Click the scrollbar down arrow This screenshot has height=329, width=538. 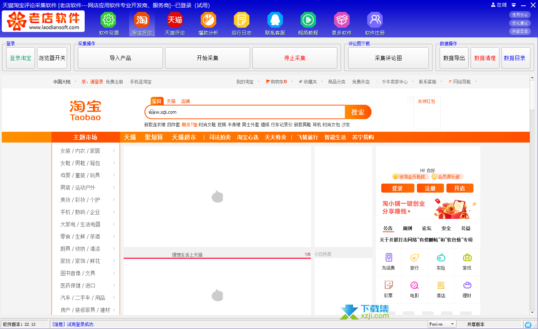(532, 312)
